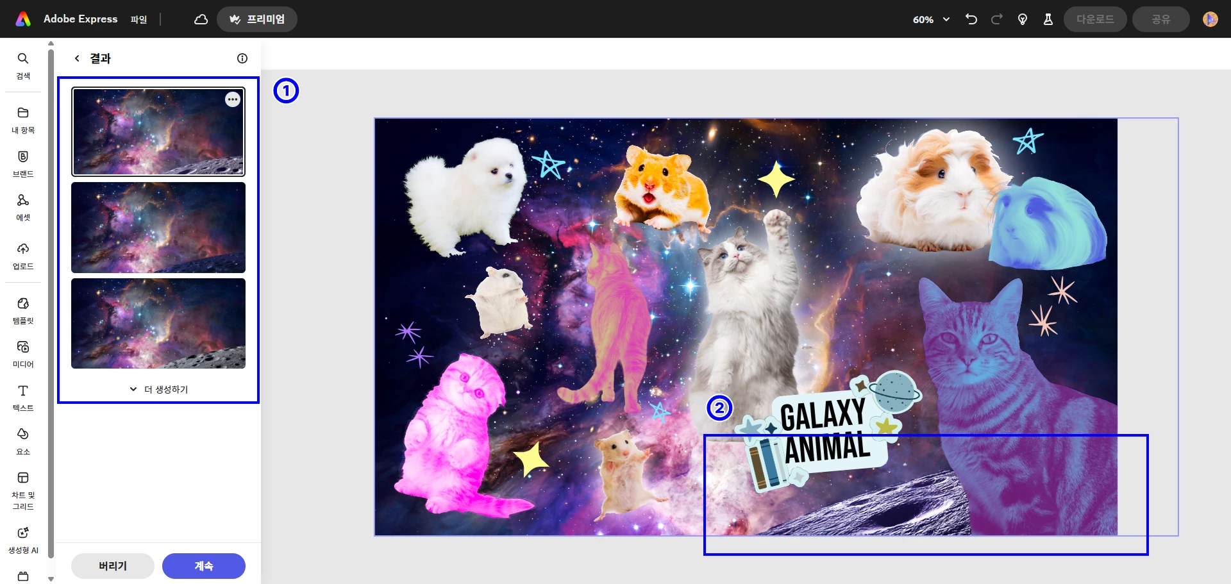The image size is (1231, 584).
Task: Expand 더 생성하기 to generate more
Action: tap(158, 389)
